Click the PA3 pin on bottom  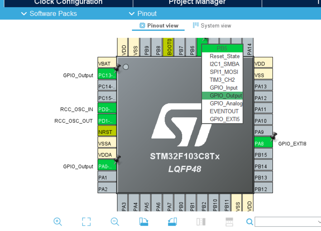(122, 203)
